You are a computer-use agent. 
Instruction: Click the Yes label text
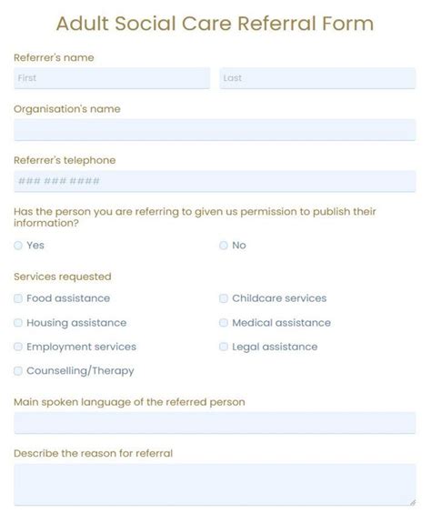click(x=35, y=246)
